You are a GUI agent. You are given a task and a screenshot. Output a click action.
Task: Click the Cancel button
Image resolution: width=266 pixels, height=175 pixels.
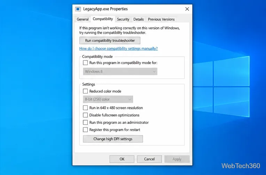click(x=149, y=159)
